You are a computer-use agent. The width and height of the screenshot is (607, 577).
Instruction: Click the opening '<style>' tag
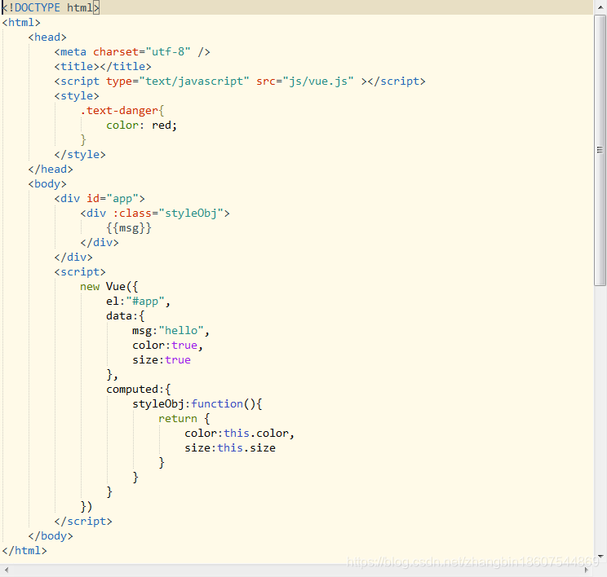click(77, 96)
